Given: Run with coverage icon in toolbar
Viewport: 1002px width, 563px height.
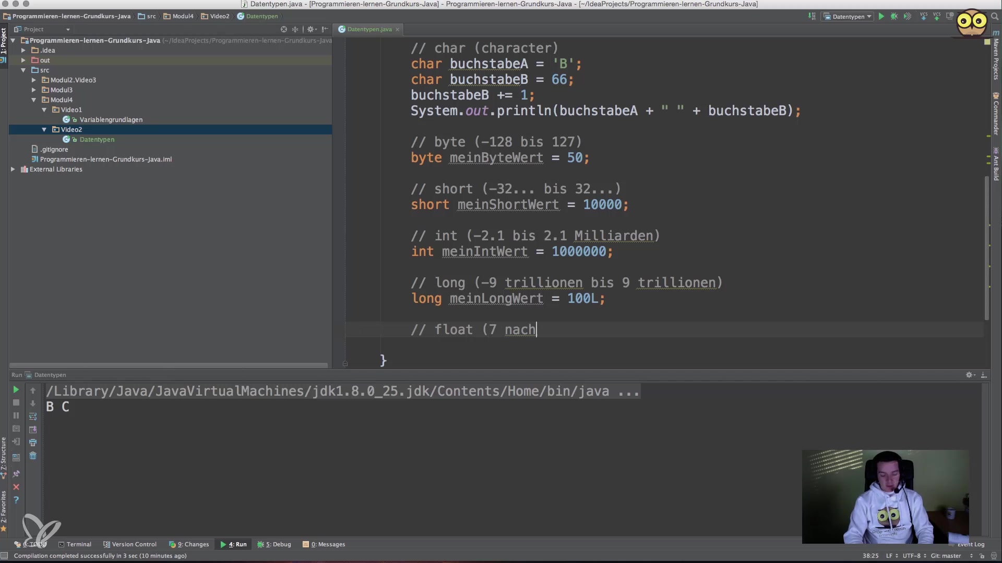Looking at the screenshot, I should [908, 17].
